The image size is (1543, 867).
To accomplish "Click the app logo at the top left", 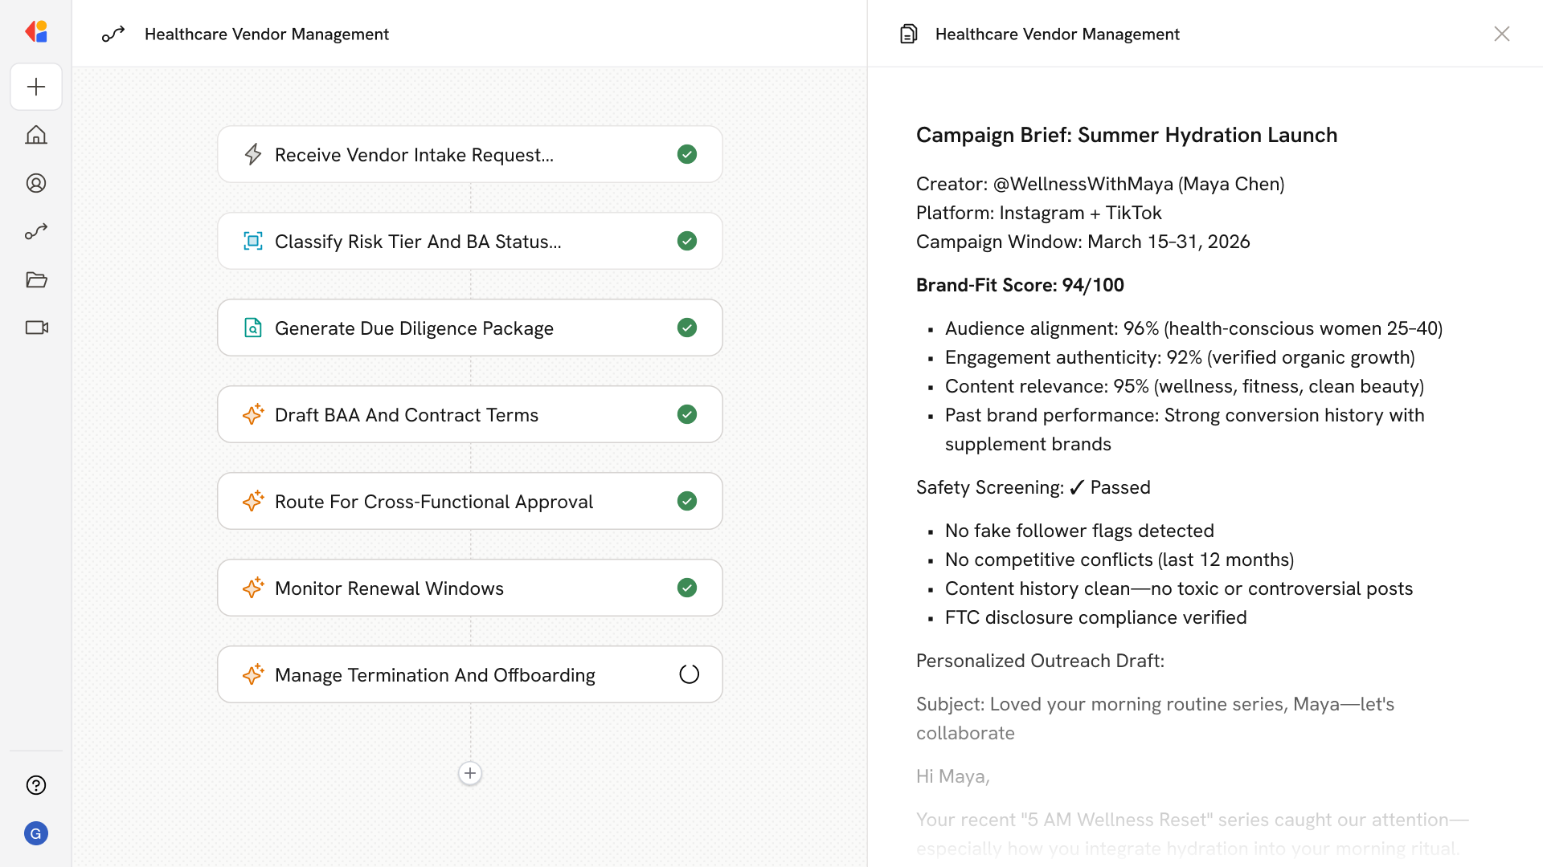I will [36, 32].
